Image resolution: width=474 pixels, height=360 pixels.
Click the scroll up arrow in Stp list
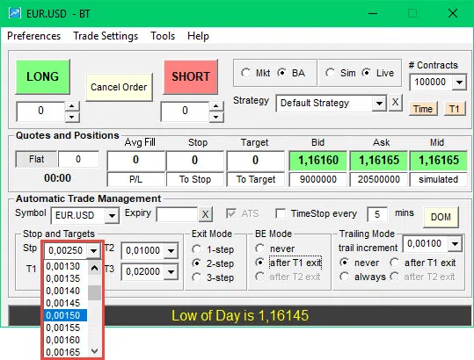click(94, 268)
